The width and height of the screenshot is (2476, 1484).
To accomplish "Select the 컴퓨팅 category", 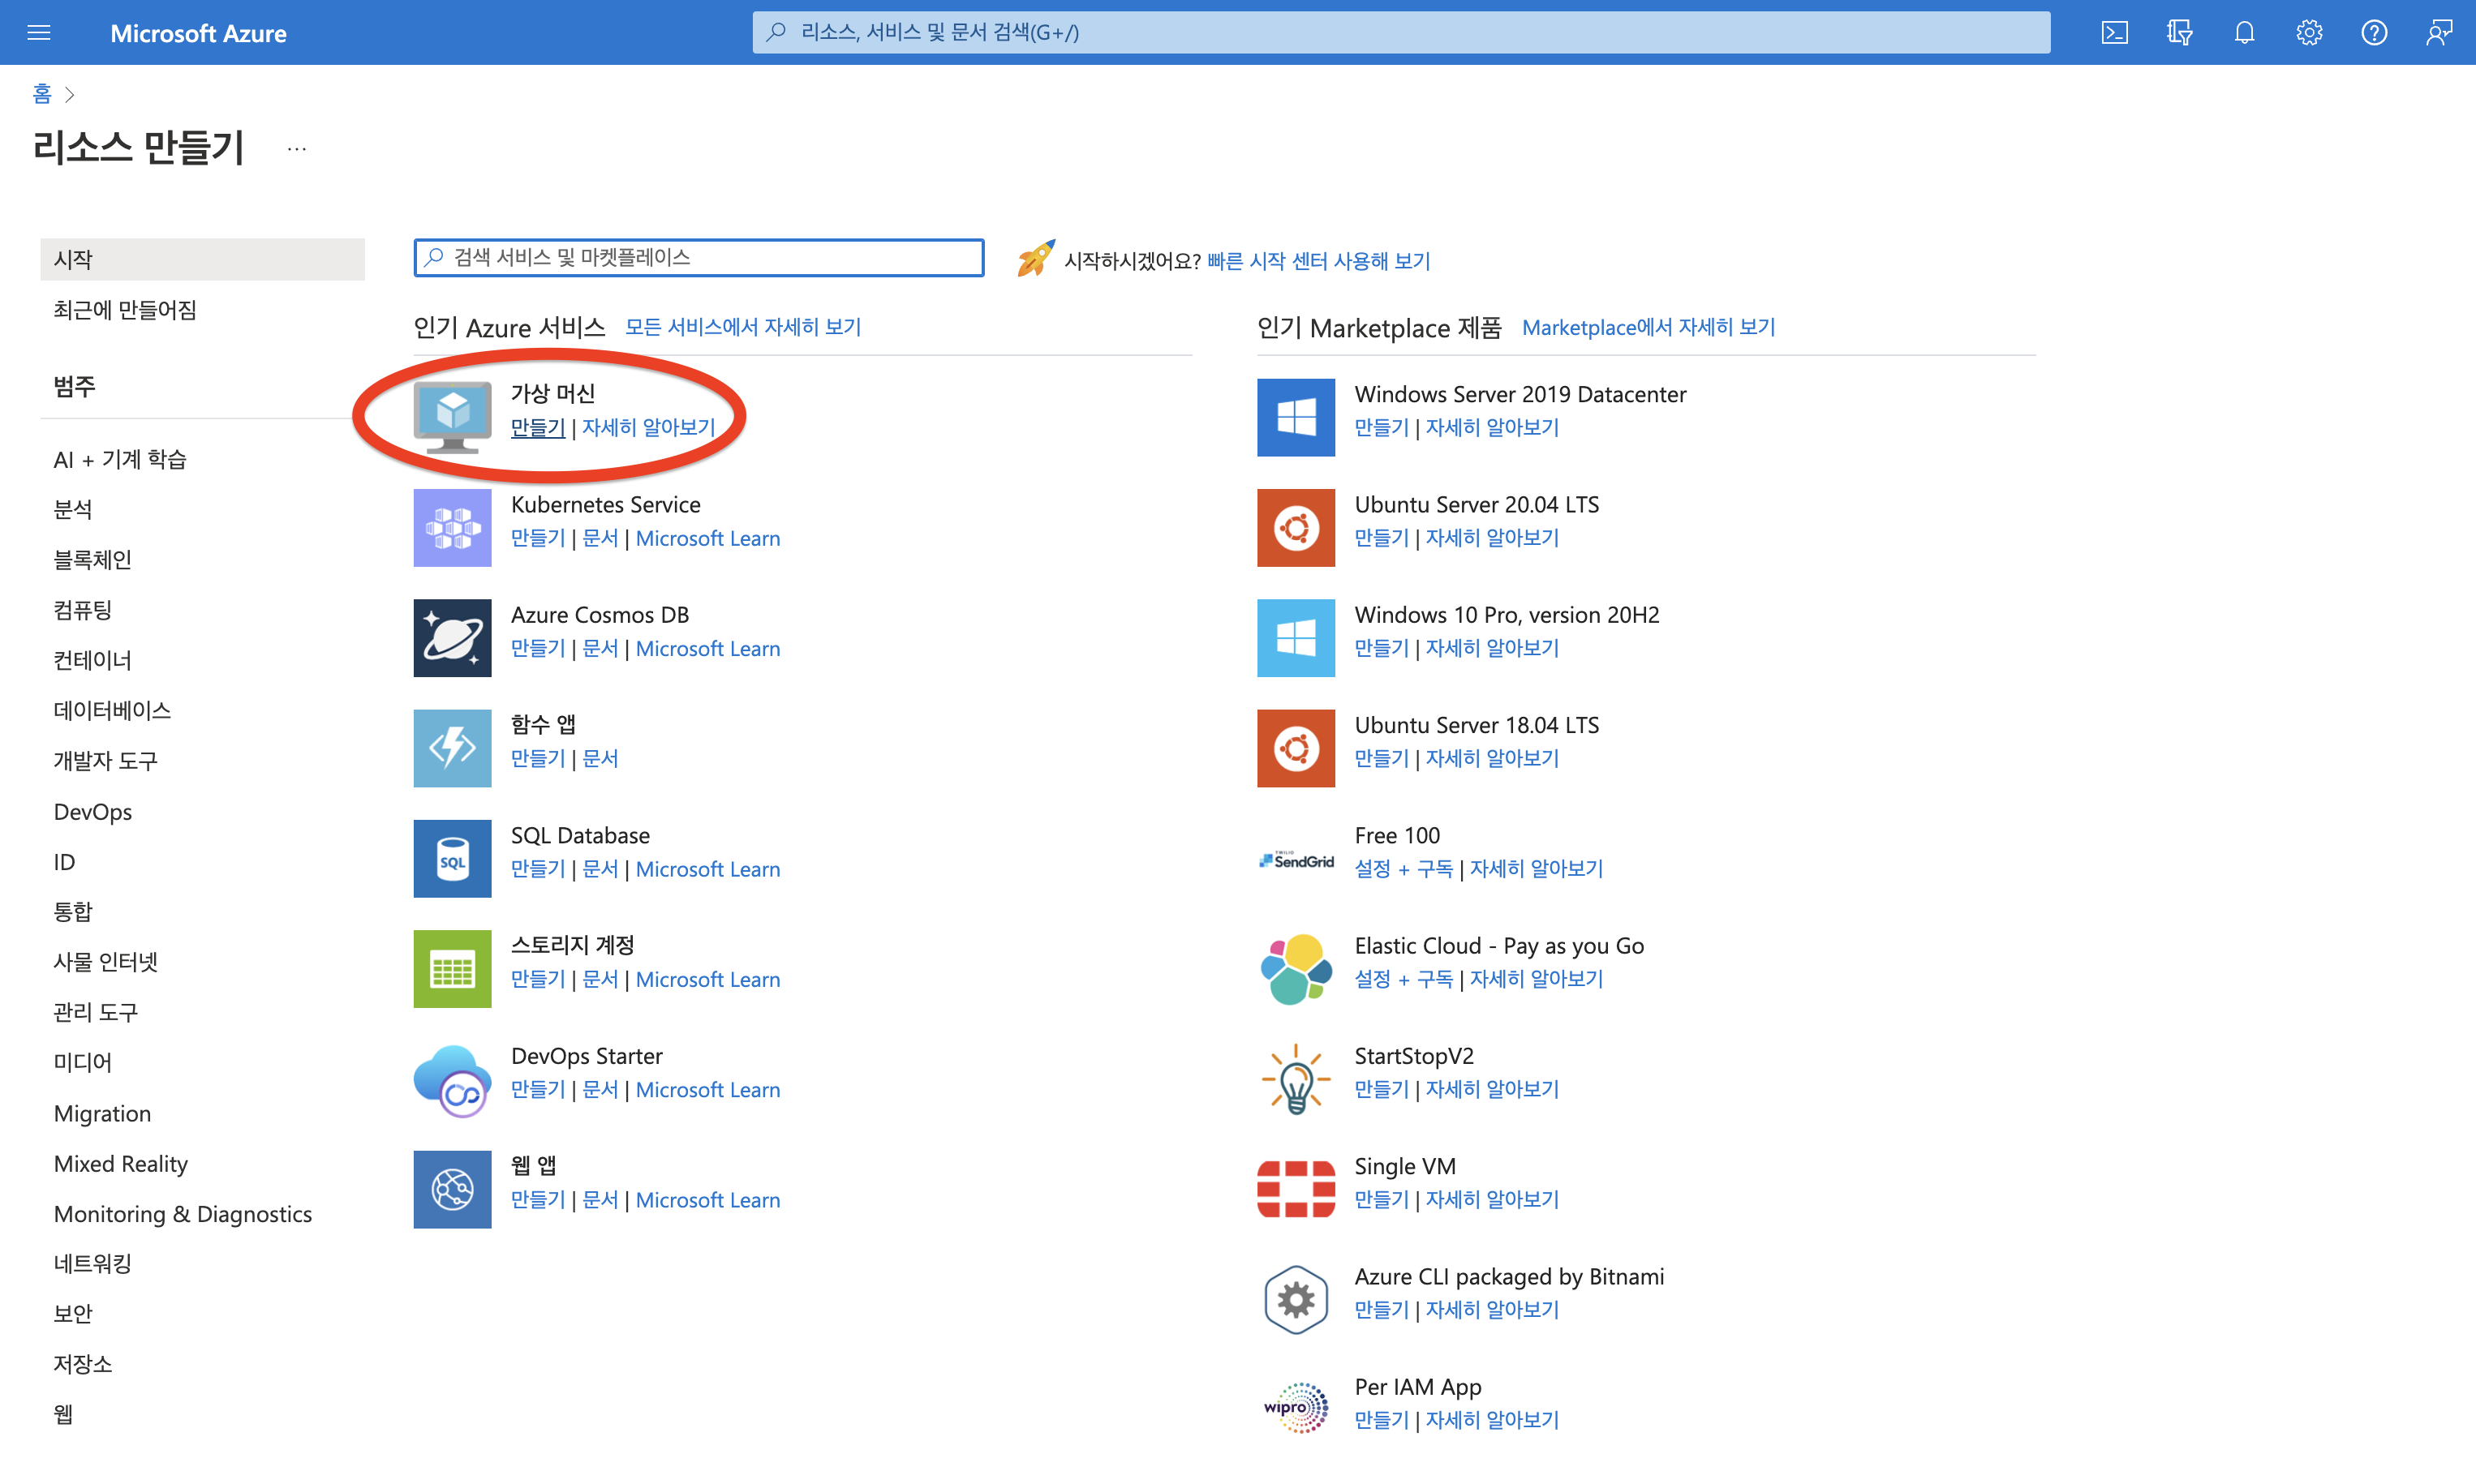I will [x=83, y=610].
